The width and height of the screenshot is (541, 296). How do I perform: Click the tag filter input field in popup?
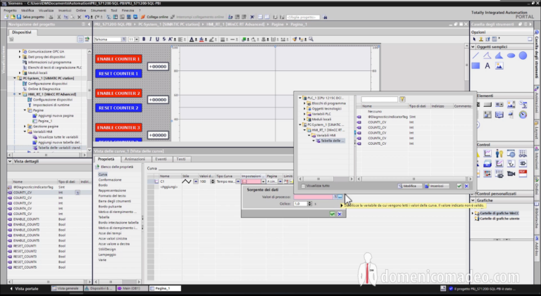(379, 99)
